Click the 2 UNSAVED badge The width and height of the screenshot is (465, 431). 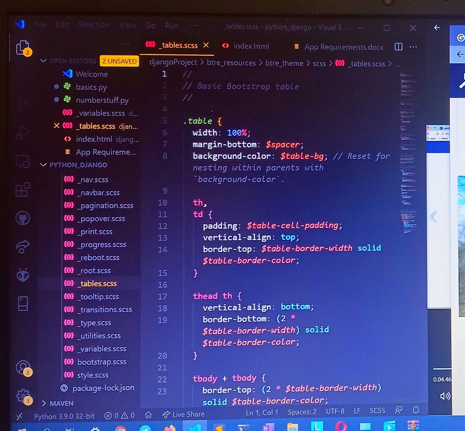[x=119, y=61]
